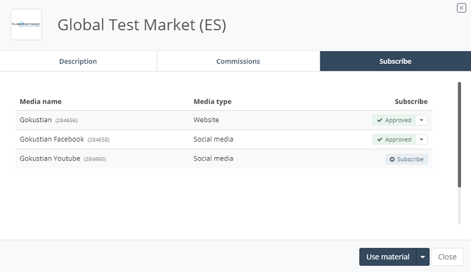The width and height of the screenshot is (471, 272).
Task: Open the dropdown arrow next to Gokustian website Approved
Action: (x=421, y=120)
